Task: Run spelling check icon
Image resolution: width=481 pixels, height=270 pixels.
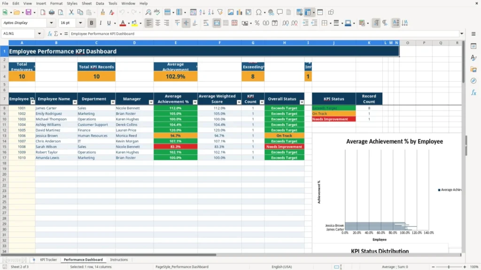Action: tap(157, 12)
